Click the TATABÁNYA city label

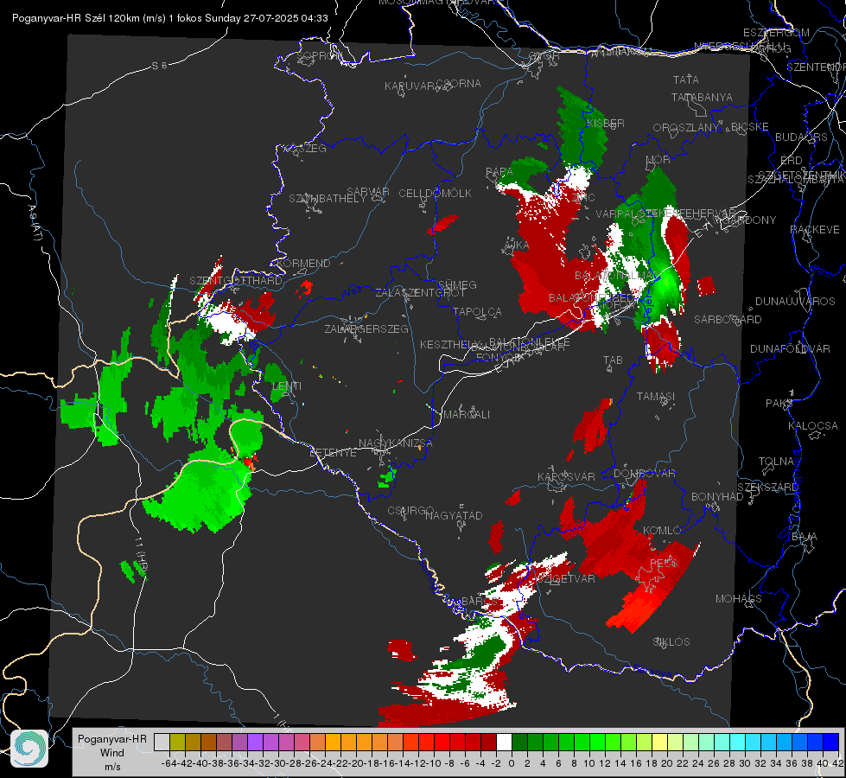point(702,97)
